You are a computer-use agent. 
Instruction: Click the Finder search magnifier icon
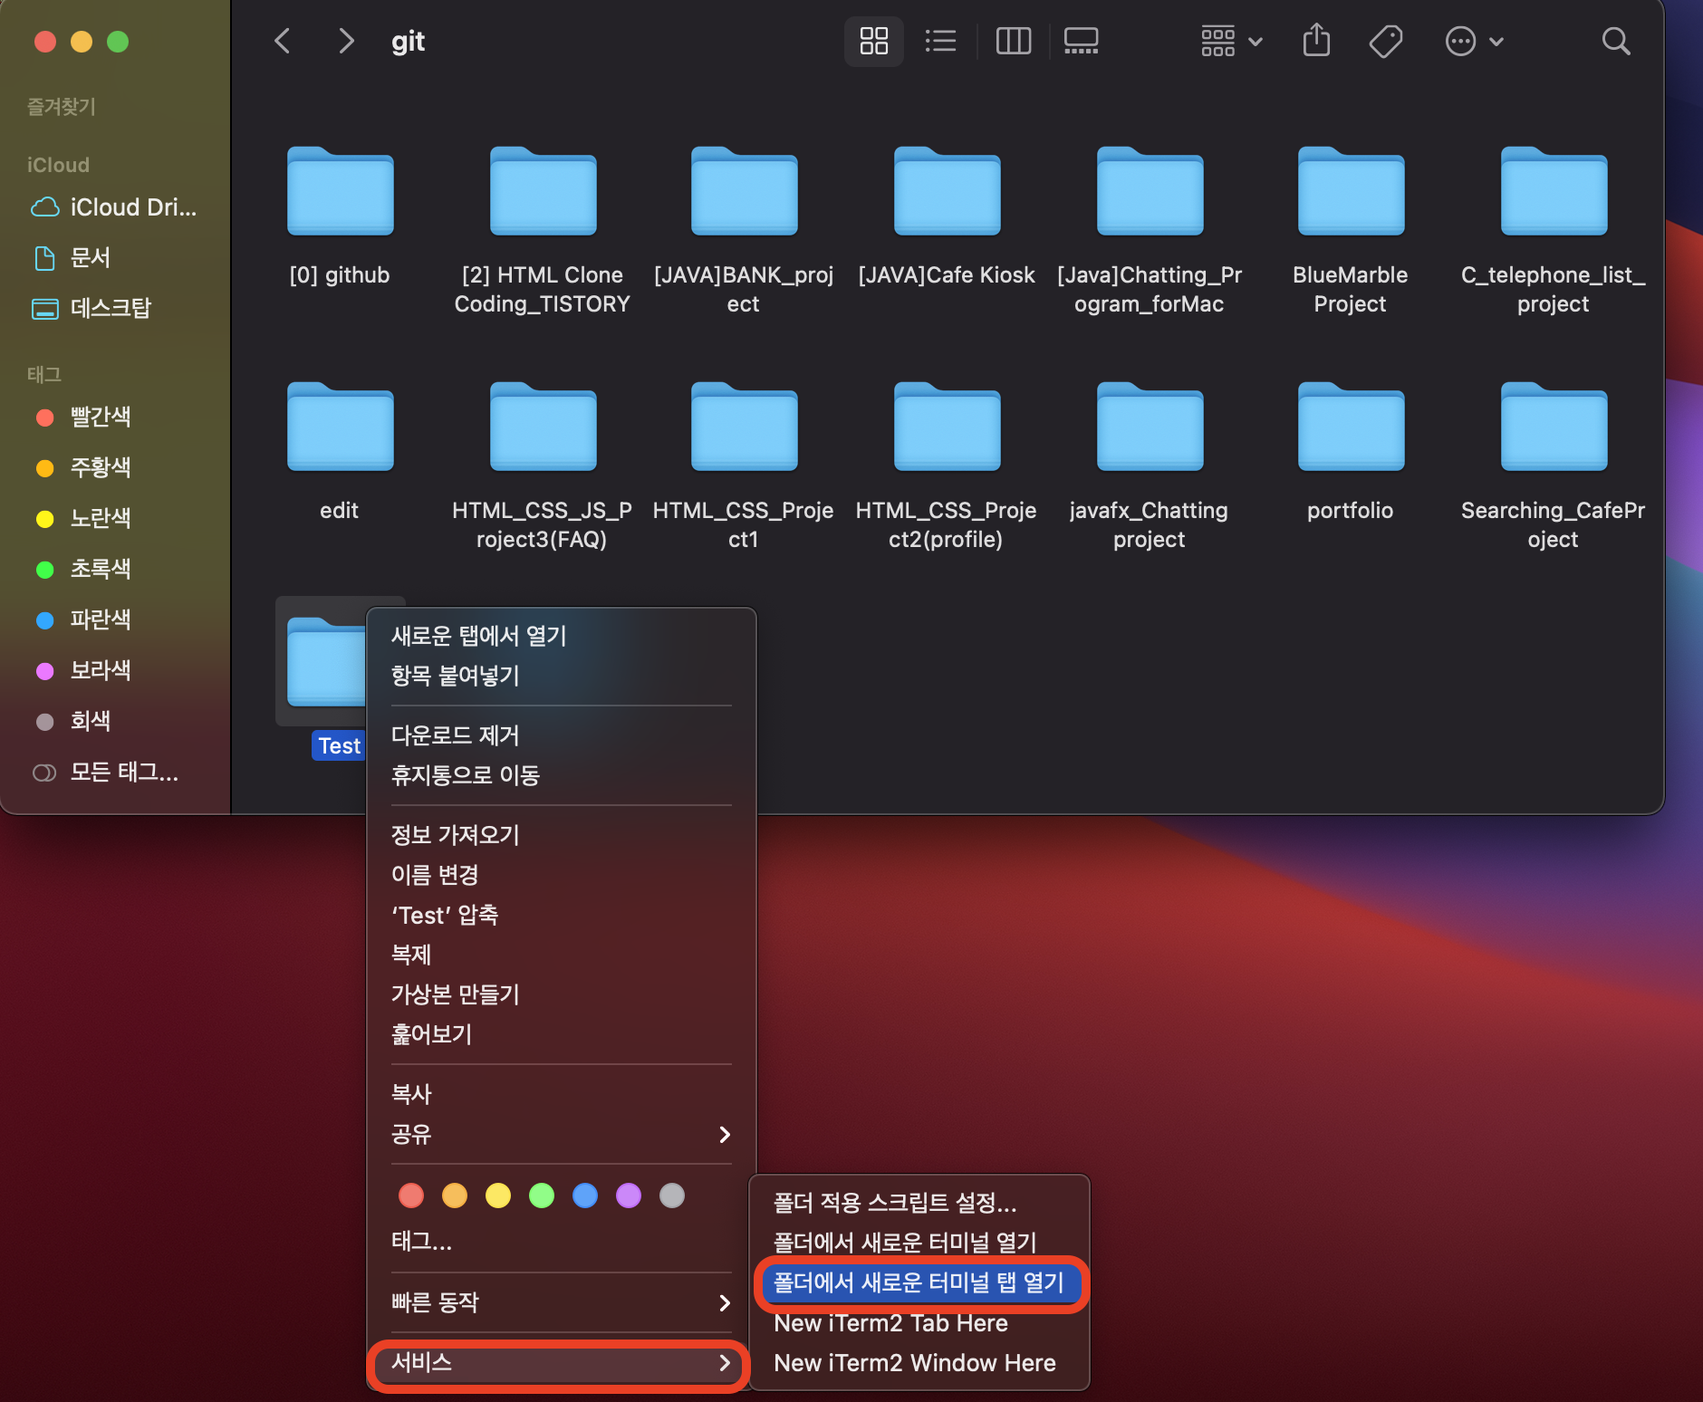pos(1615,42)
